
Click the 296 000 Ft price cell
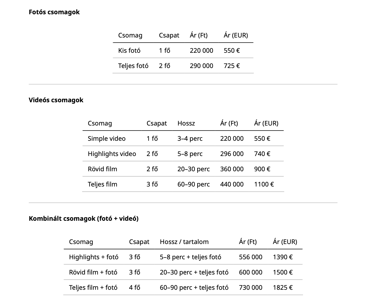(x=232, y=154)
